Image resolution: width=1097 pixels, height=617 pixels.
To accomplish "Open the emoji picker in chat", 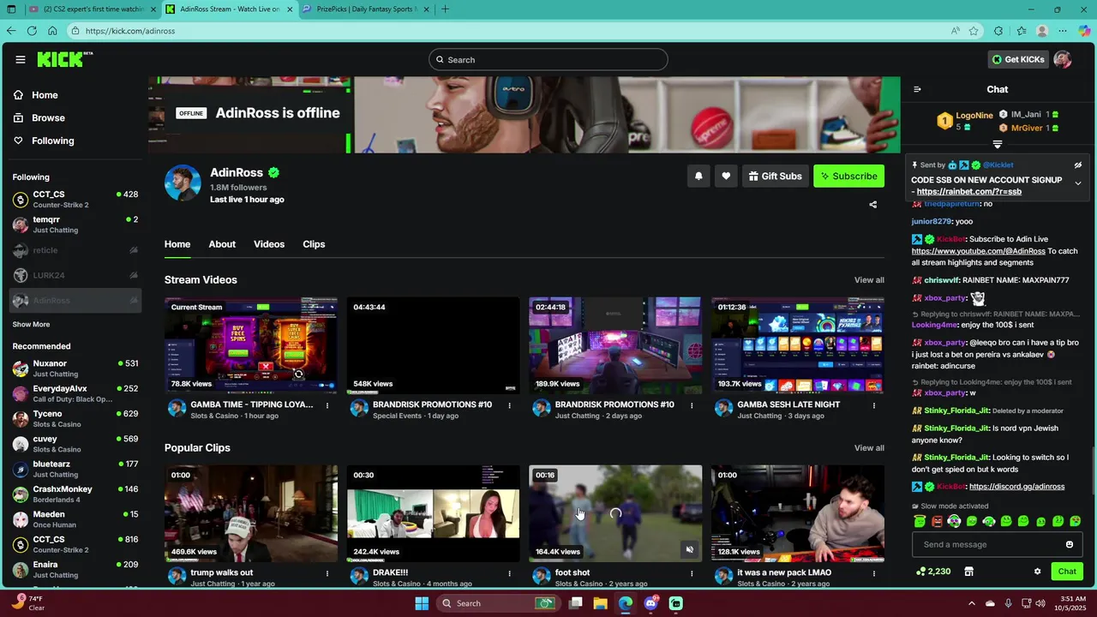I will tap(1069, 544).
